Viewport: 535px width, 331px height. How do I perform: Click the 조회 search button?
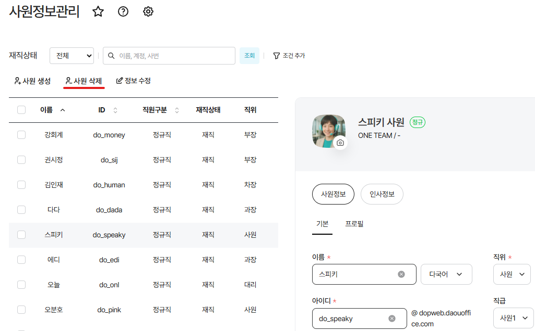click(249, 56)
